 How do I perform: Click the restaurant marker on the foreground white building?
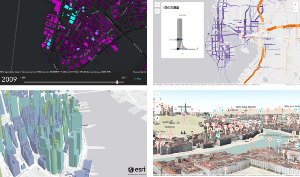[x=225, y=169]
